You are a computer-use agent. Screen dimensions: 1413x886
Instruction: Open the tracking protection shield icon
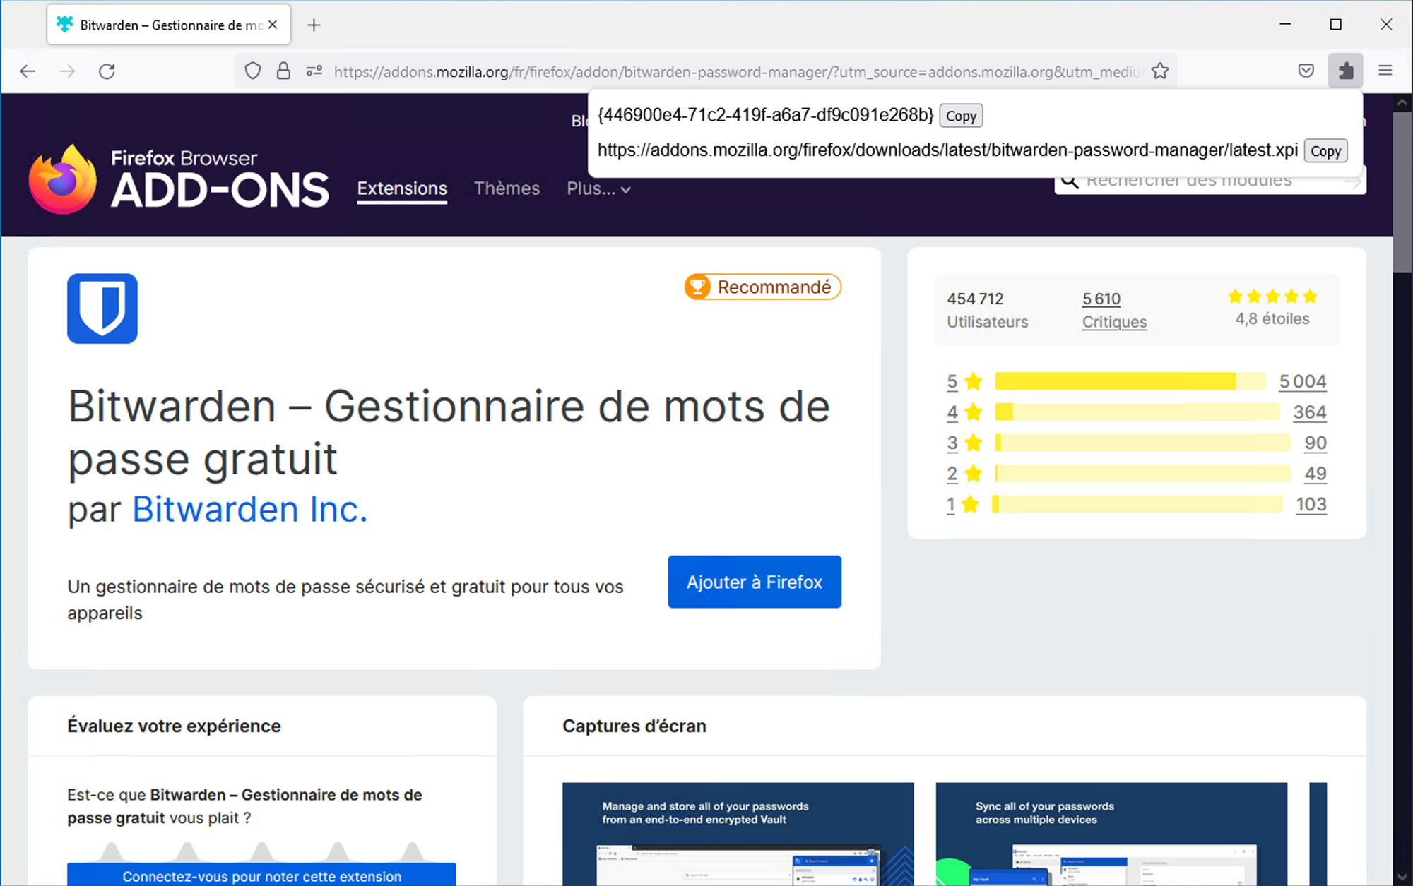click(253, 71)
